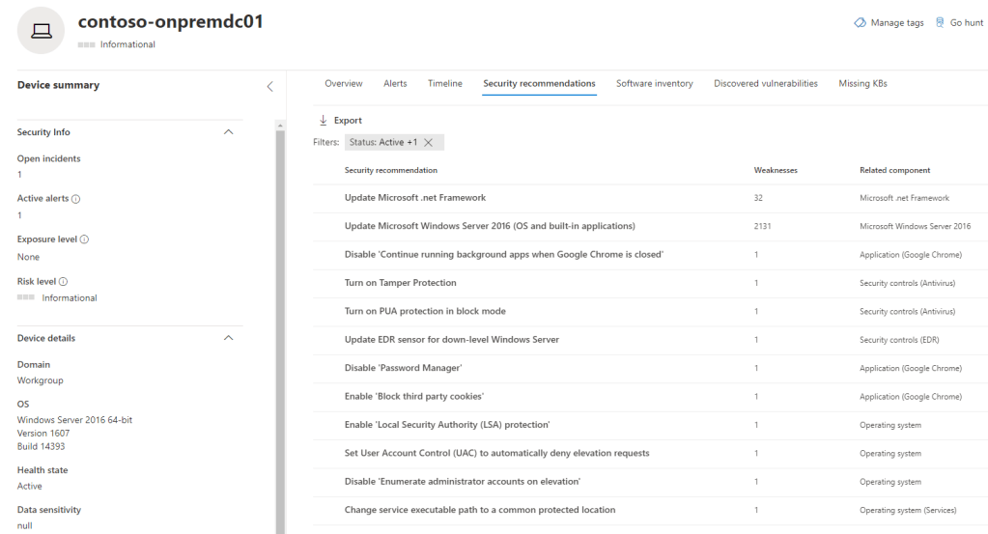Click the Go hunt icon
Image resolution: width=988 pixels, height=534 pixels.
(x=940, y=23)
